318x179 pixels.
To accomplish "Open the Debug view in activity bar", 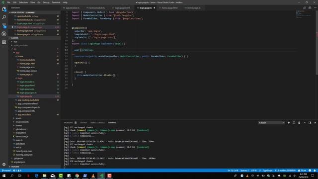I will pos(4,34).
